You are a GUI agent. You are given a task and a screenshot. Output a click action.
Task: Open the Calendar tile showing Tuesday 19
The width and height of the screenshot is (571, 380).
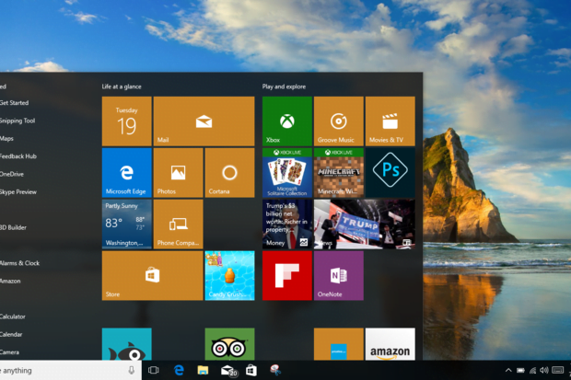(127, 121)
